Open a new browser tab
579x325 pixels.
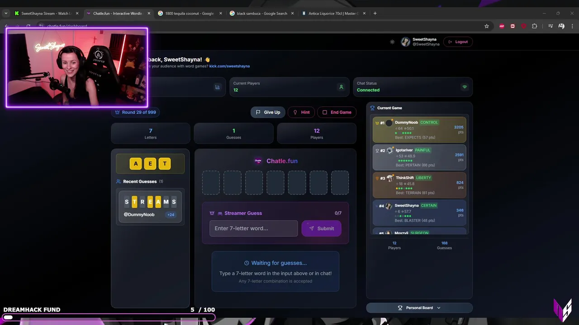coord(375,14)
